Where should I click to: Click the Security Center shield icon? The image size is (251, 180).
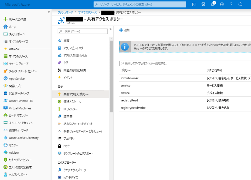(5, 160)
